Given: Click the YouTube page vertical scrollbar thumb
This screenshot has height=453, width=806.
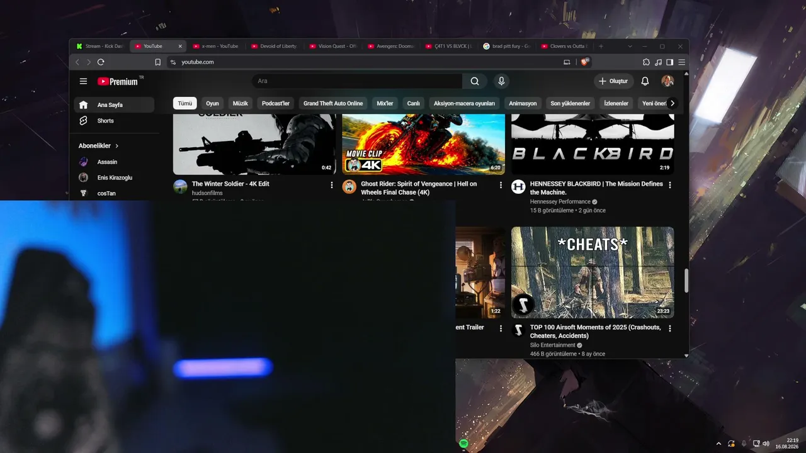Looking at the screenshot, I should point(686,280).
